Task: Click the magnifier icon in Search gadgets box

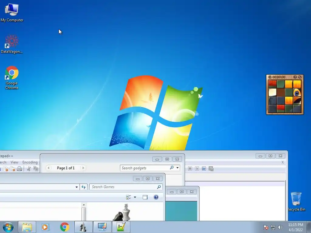Action: (x=172, y=168)
